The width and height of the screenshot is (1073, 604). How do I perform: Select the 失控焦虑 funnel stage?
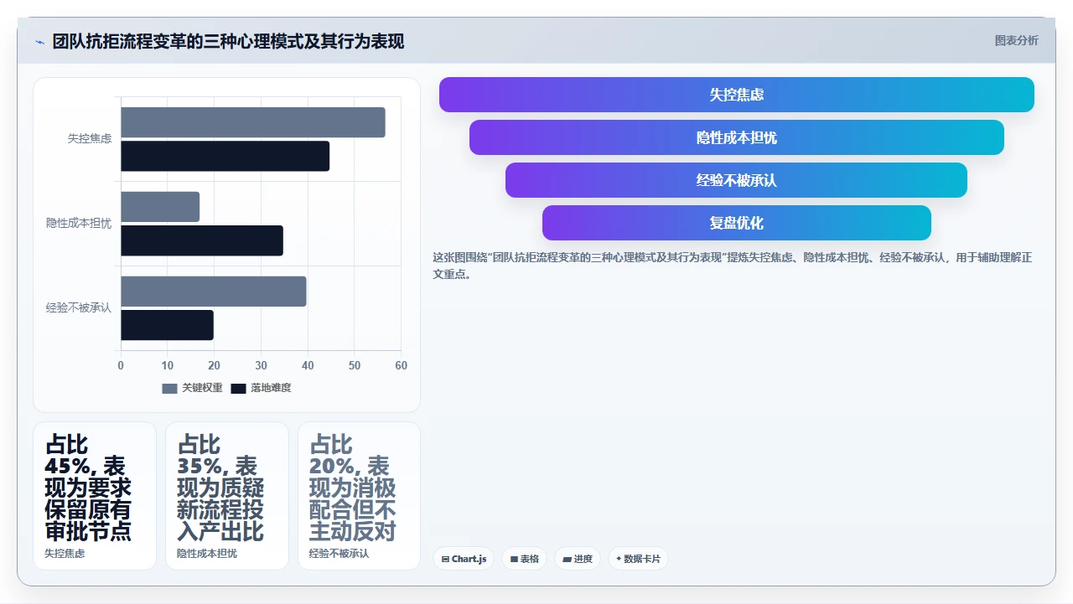click(x=737, y=95)
